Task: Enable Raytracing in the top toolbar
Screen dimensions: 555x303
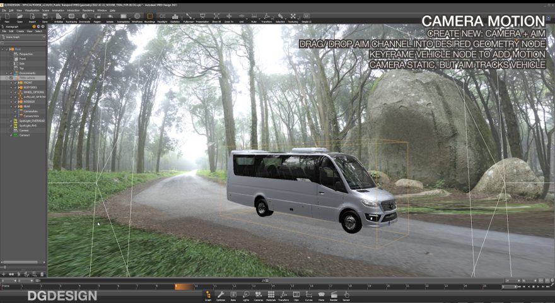Action: tap(71, 17)
